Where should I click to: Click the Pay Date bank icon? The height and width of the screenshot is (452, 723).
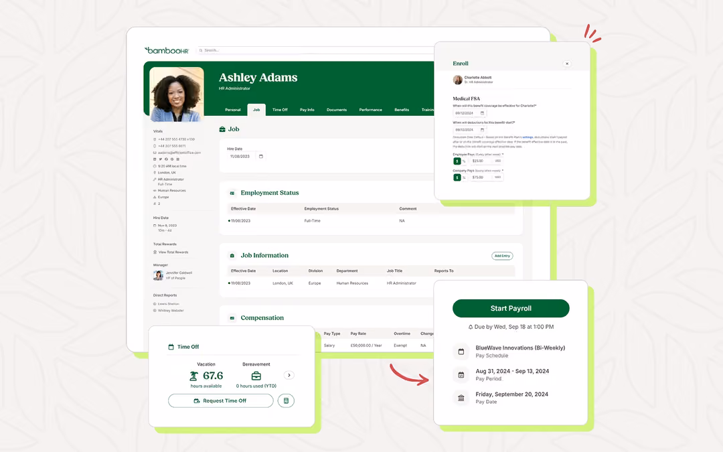[x=461, y=398]
